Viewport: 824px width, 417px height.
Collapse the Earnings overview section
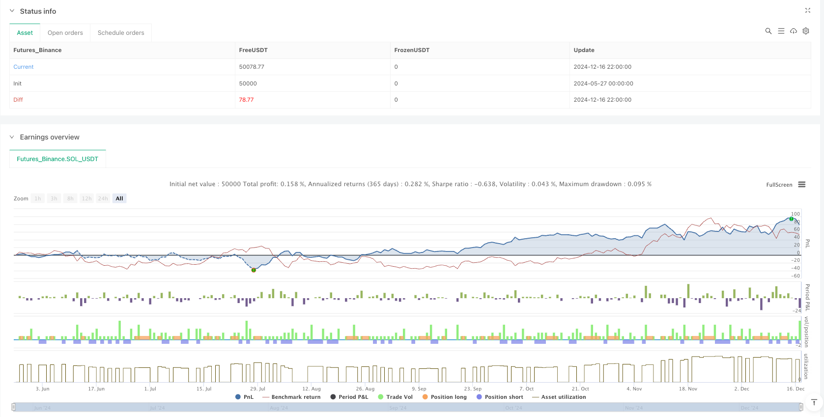12,137
